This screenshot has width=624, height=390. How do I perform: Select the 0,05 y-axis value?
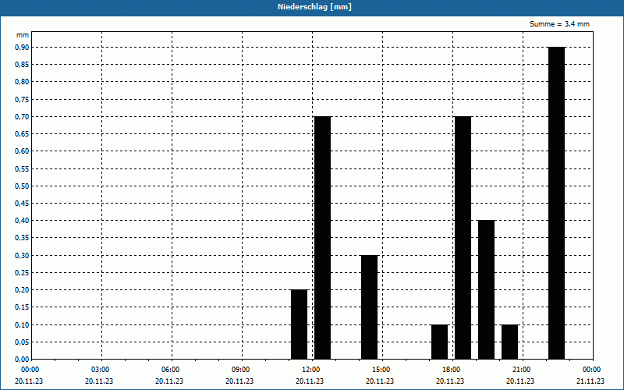pyautogui.click(x=22, y=342)
